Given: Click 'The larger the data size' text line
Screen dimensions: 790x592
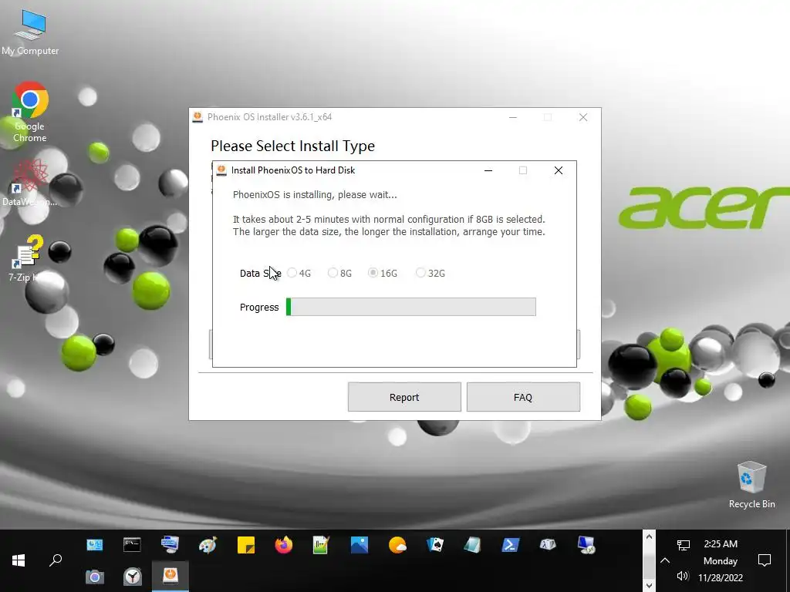Looking at the screenshot, I should (389, 232).
